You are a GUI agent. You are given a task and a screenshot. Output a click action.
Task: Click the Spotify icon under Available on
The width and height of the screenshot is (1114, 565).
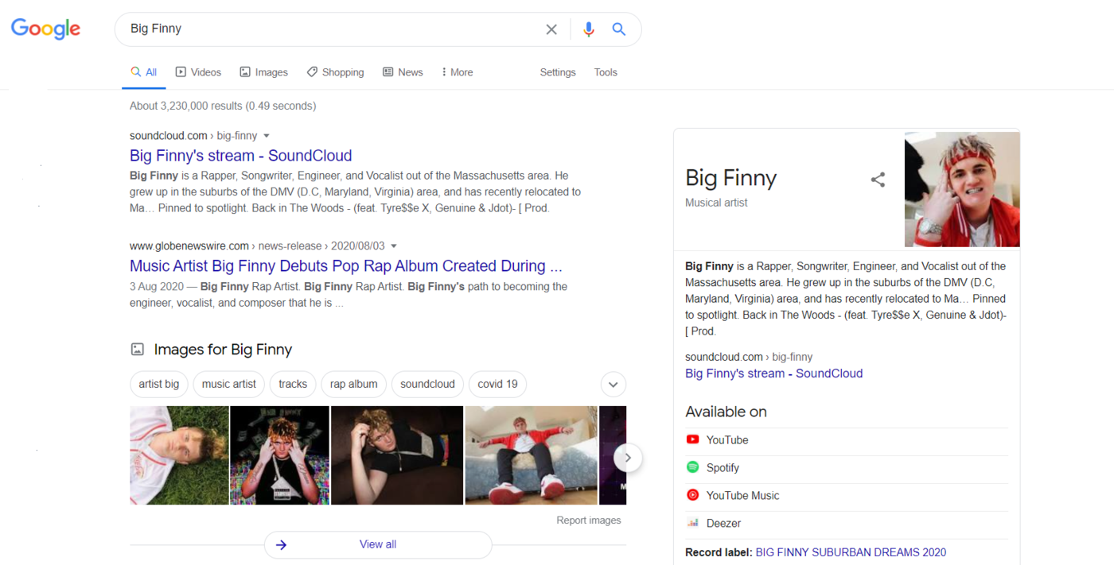coord(692,467)
